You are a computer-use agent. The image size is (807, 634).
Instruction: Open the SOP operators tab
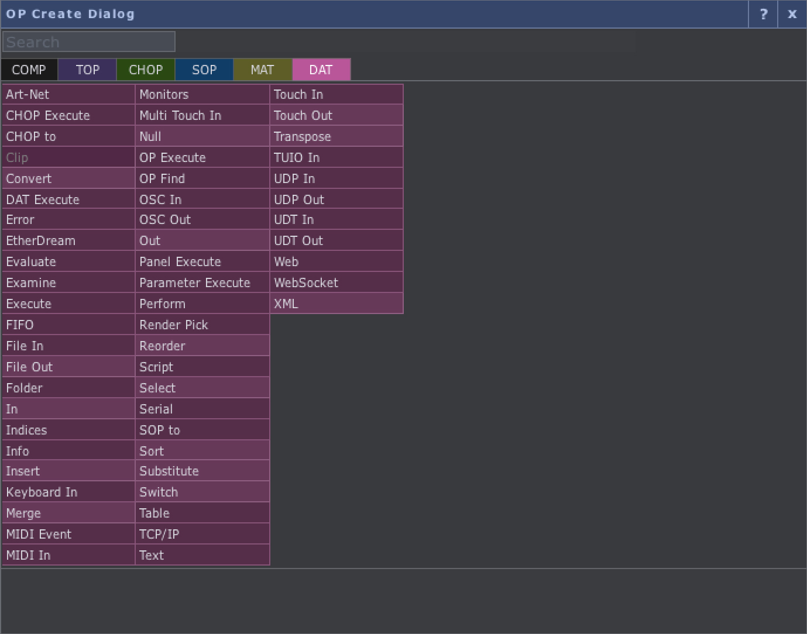(x=204, y=69)
